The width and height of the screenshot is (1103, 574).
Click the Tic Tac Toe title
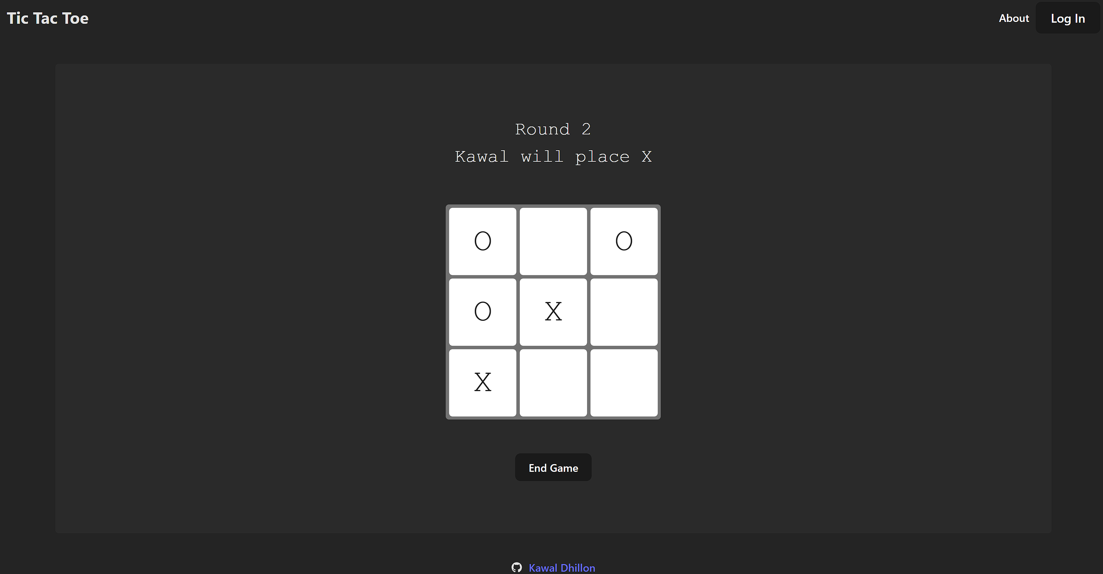coord(47,18)
